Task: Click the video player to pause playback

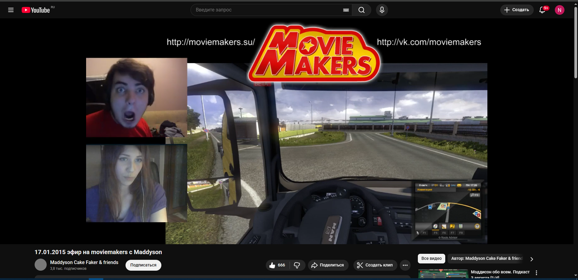Action: pos(287,132)
